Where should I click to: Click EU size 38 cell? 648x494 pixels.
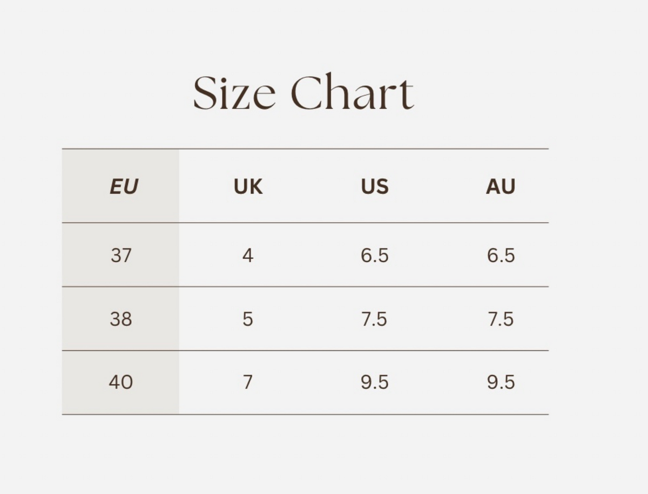121,319
